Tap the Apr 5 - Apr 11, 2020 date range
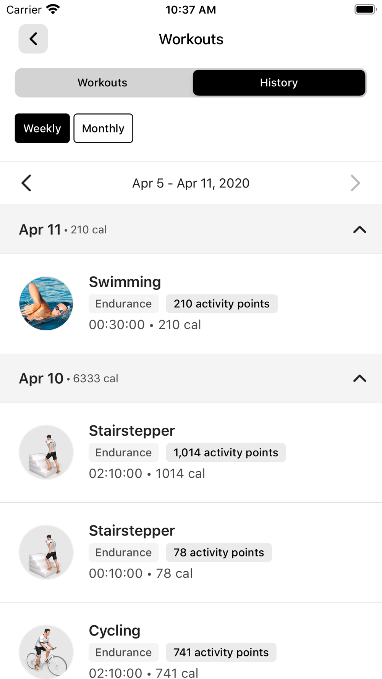The width and height of the screenshot is (382, 679). pyautogui.click(x=191, y=183)
